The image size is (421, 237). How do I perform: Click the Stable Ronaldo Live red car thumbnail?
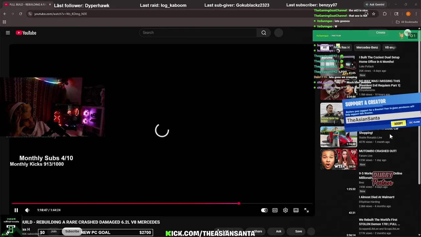click(x=339, y=137)
